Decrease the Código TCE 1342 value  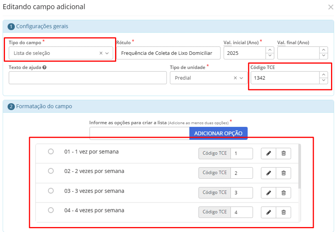point(324,81)
